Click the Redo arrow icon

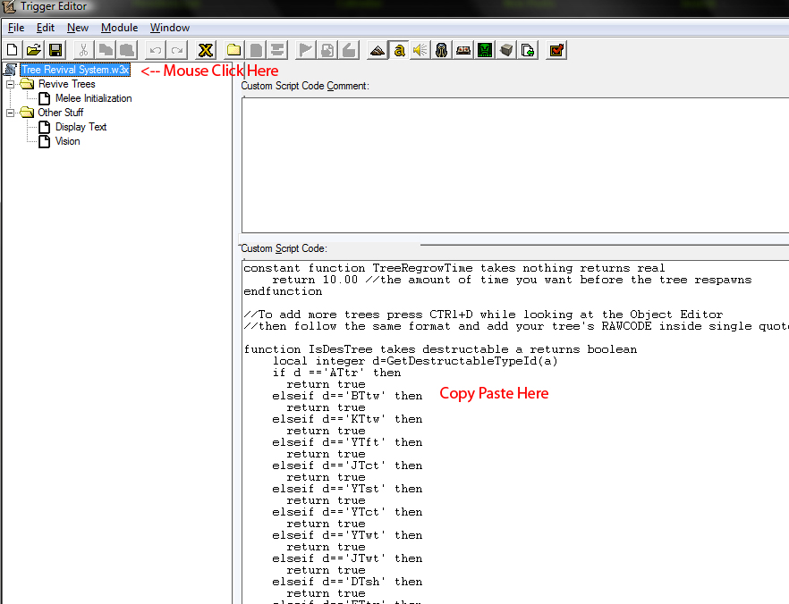coord(177,50)
